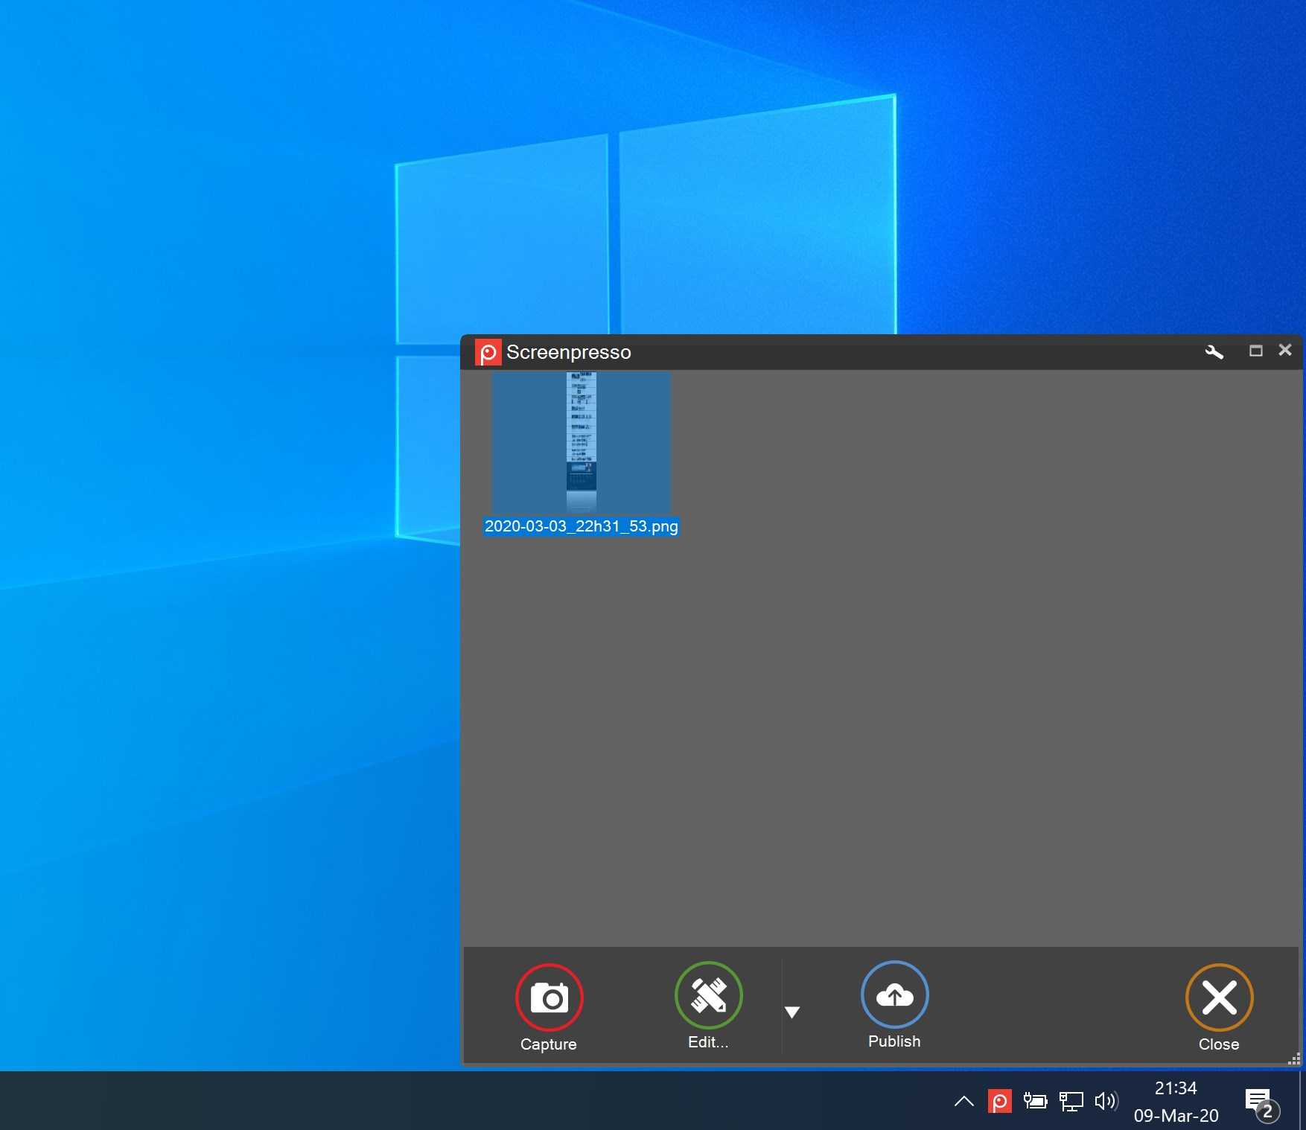Expand the dropdown arrow beside Edit

tap(792, 1012)
